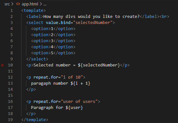Screen dimensions: 178x123
Task: Click the chevron separator after app.html breadcrumb
Action: tap(41, 4)
